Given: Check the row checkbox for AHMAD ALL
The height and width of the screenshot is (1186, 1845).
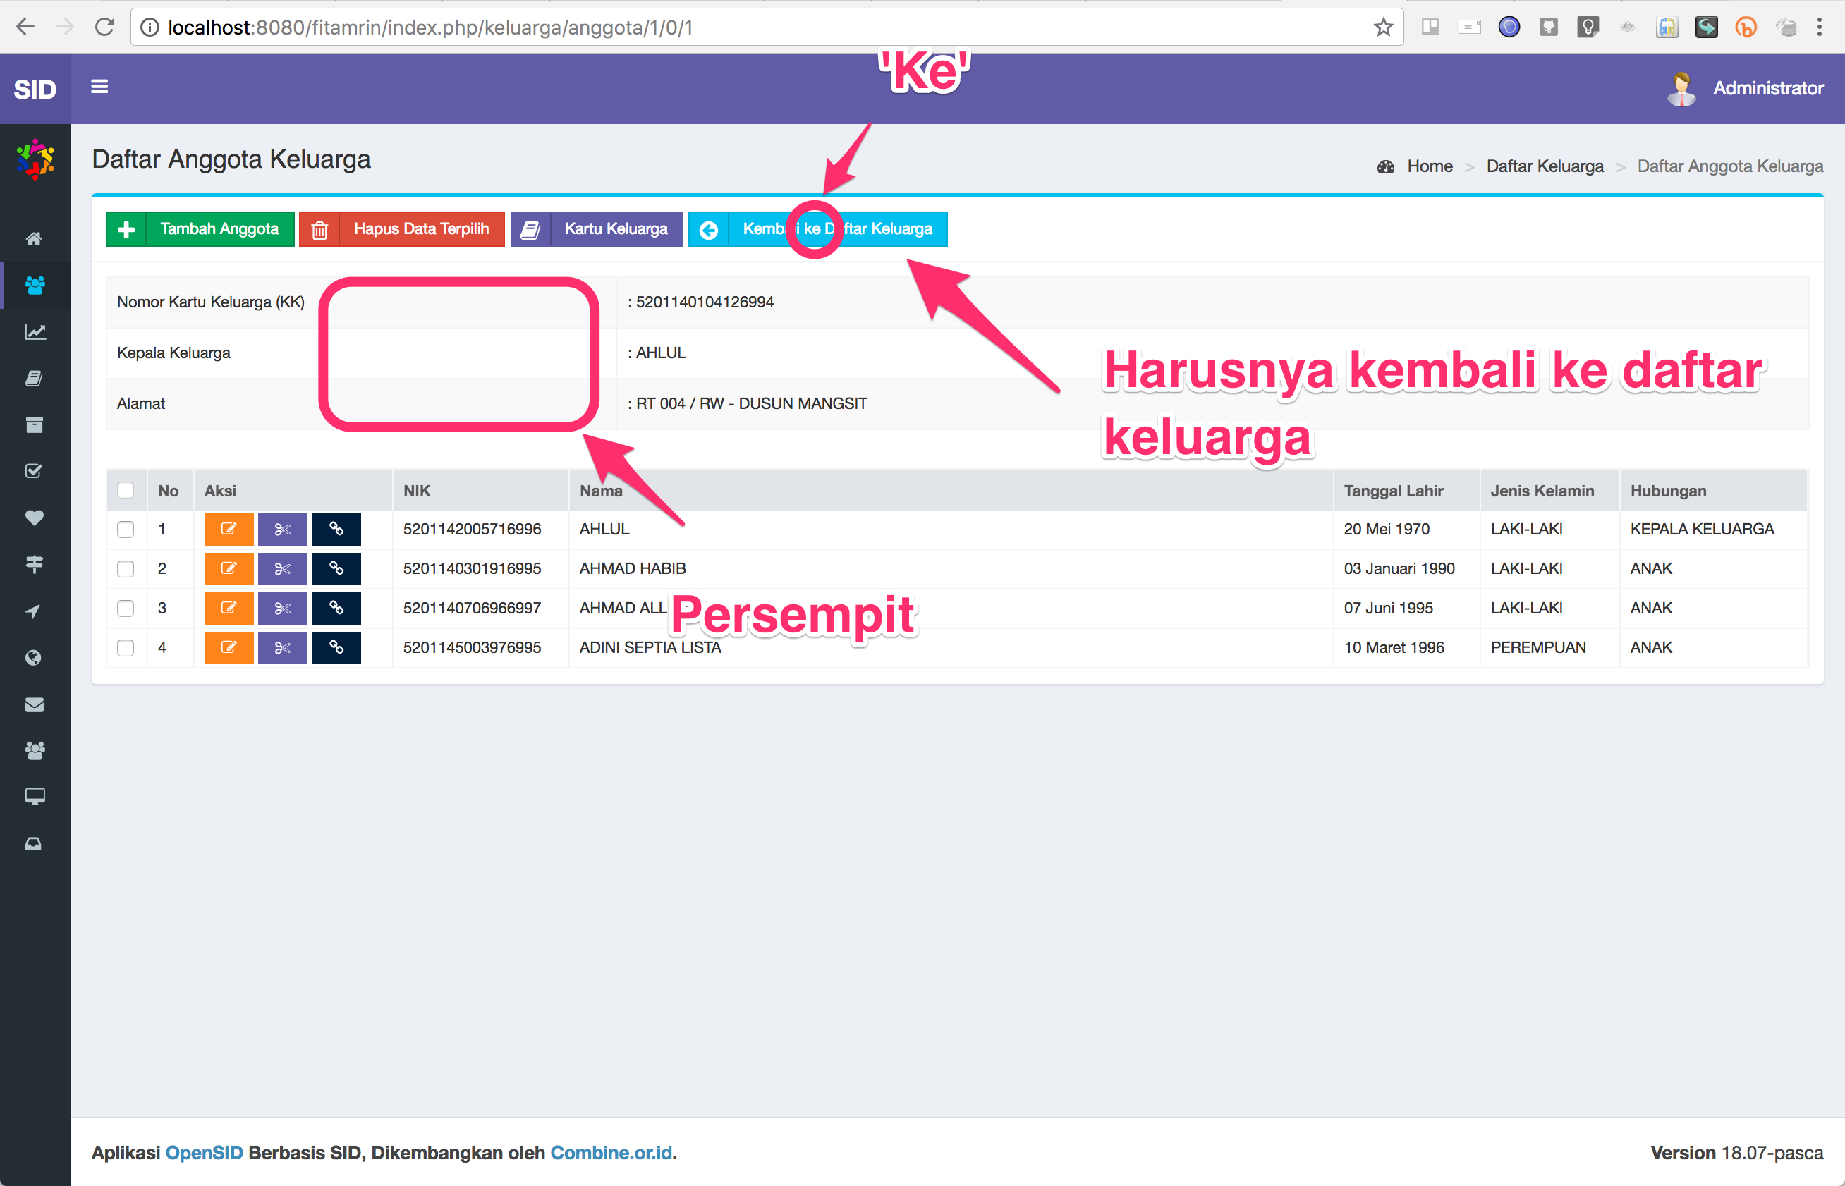Looking at the screenshot, I should click(126, 609).
